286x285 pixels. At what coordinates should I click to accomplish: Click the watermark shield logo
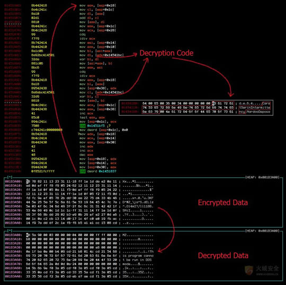[x=249, y=270]
